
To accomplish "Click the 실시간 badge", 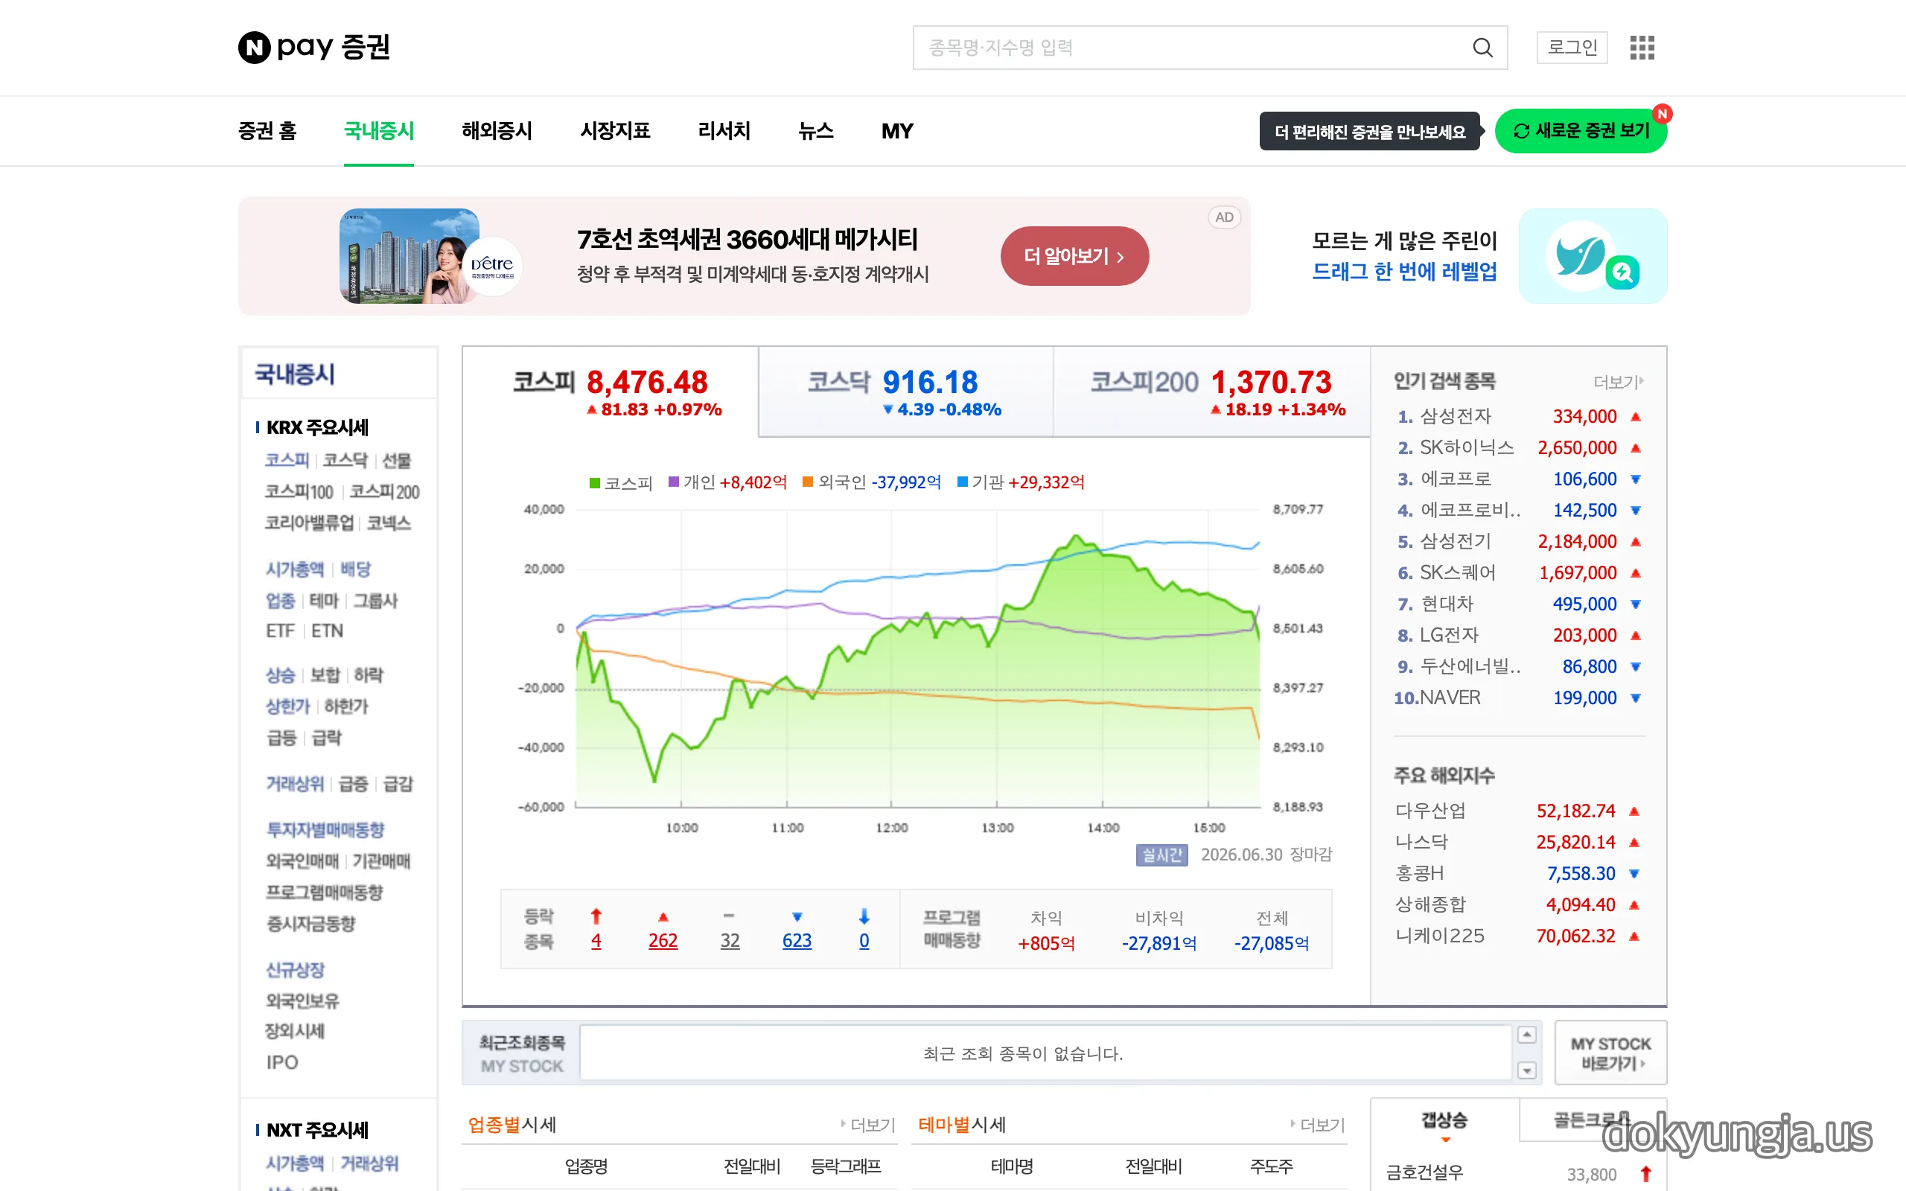I will (1161, 855).
